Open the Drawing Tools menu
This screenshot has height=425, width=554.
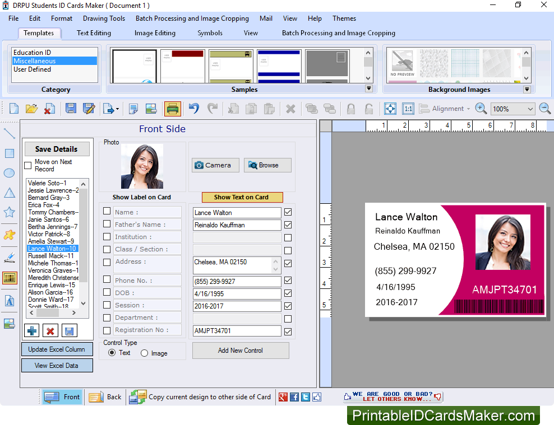click(104, 18)
